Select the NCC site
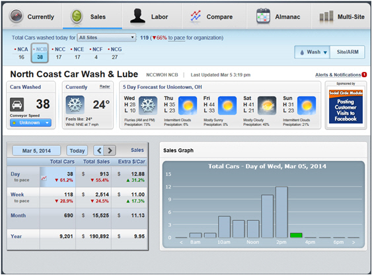 [x=59, y=53]
